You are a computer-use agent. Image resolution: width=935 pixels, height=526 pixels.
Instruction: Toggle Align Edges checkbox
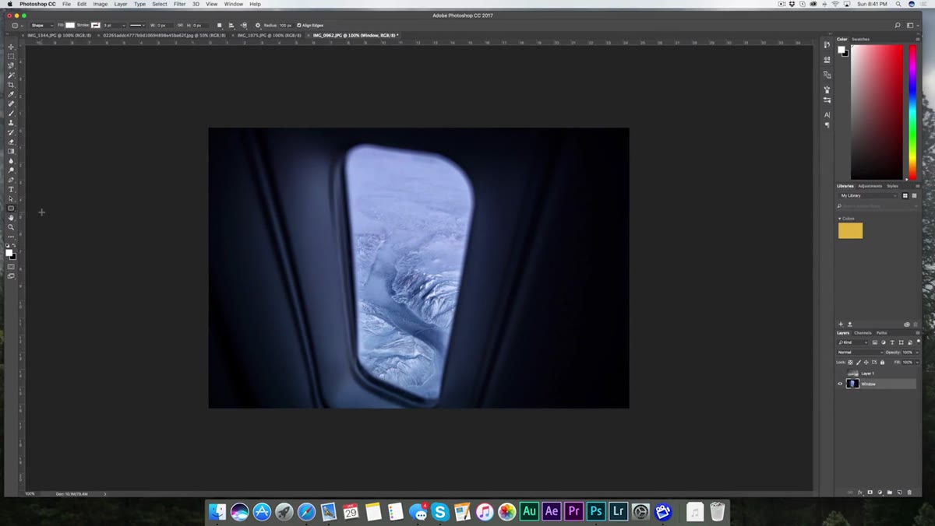point(299,25)
